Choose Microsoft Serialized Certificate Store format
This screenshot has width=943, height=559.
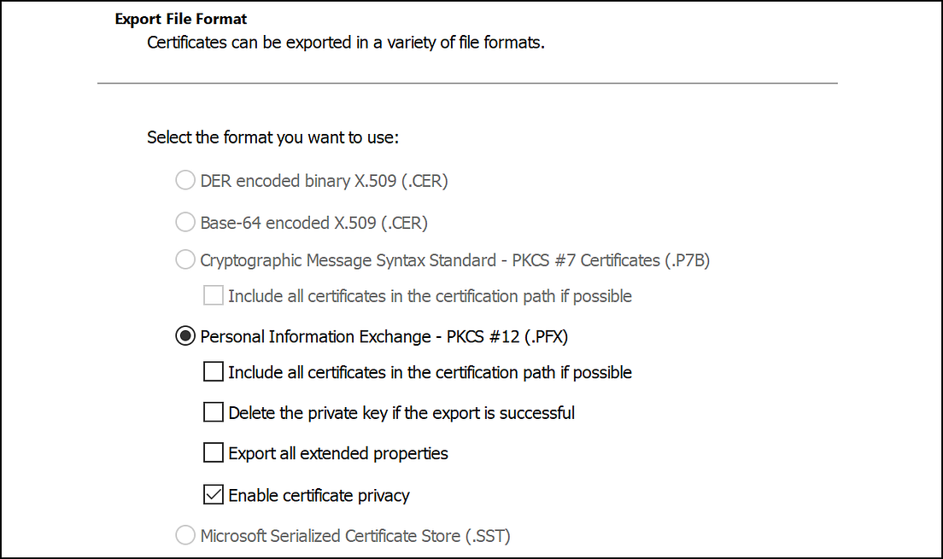pyautogui.click(x=185, y=535)
